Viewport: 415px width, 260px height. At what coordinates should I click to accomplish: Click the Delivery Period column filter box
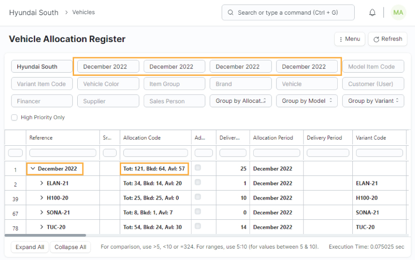(328, 153)
